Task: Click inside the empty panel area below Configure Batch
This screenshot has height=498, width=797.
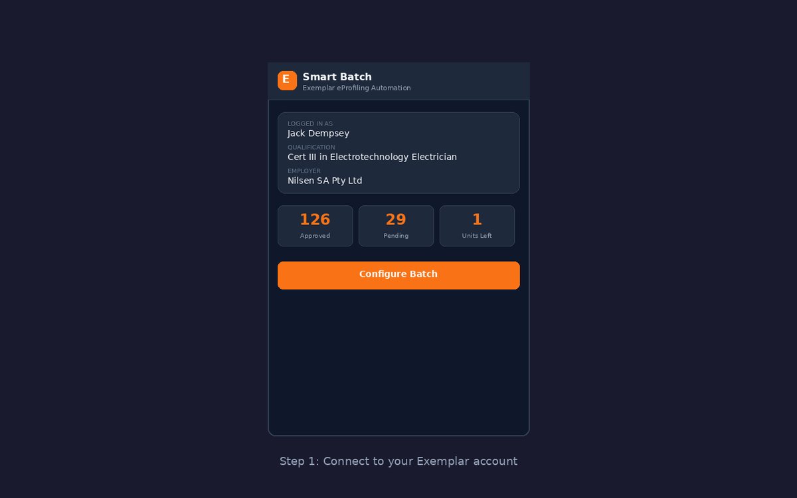Action: 398,359
